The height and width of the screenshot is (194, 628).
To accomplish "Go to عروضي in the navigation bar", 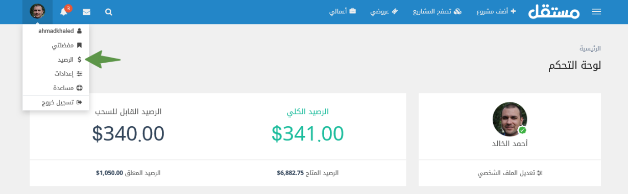I will point(384,11).
